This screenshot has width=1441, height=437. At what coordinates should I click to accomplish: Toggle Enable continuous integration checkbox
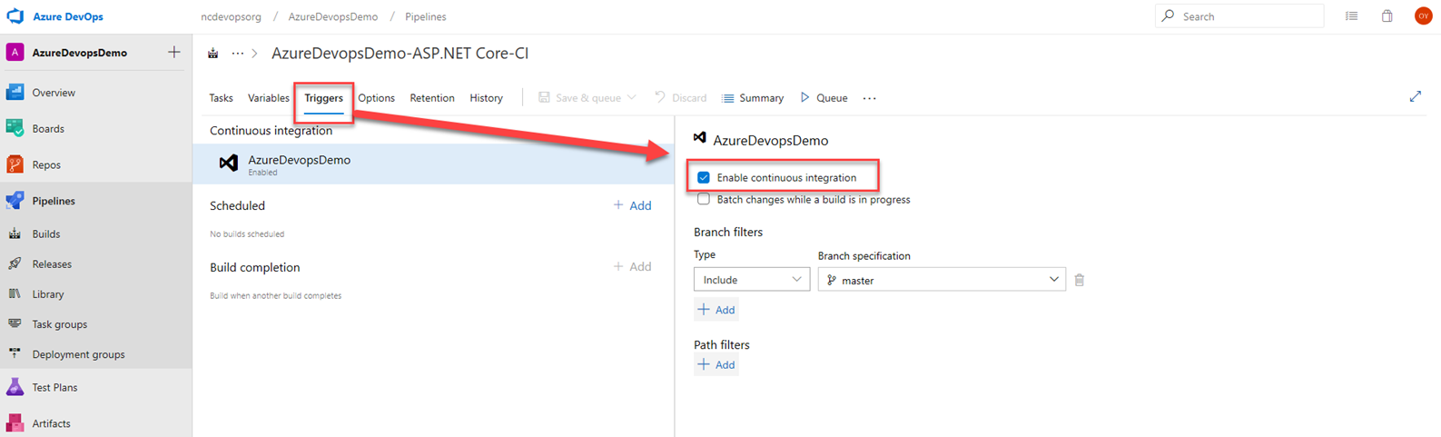(x=704, y=177)
